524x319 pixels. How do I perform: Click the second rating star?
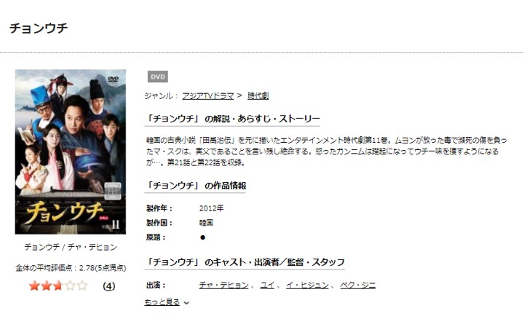pos(46,286)
